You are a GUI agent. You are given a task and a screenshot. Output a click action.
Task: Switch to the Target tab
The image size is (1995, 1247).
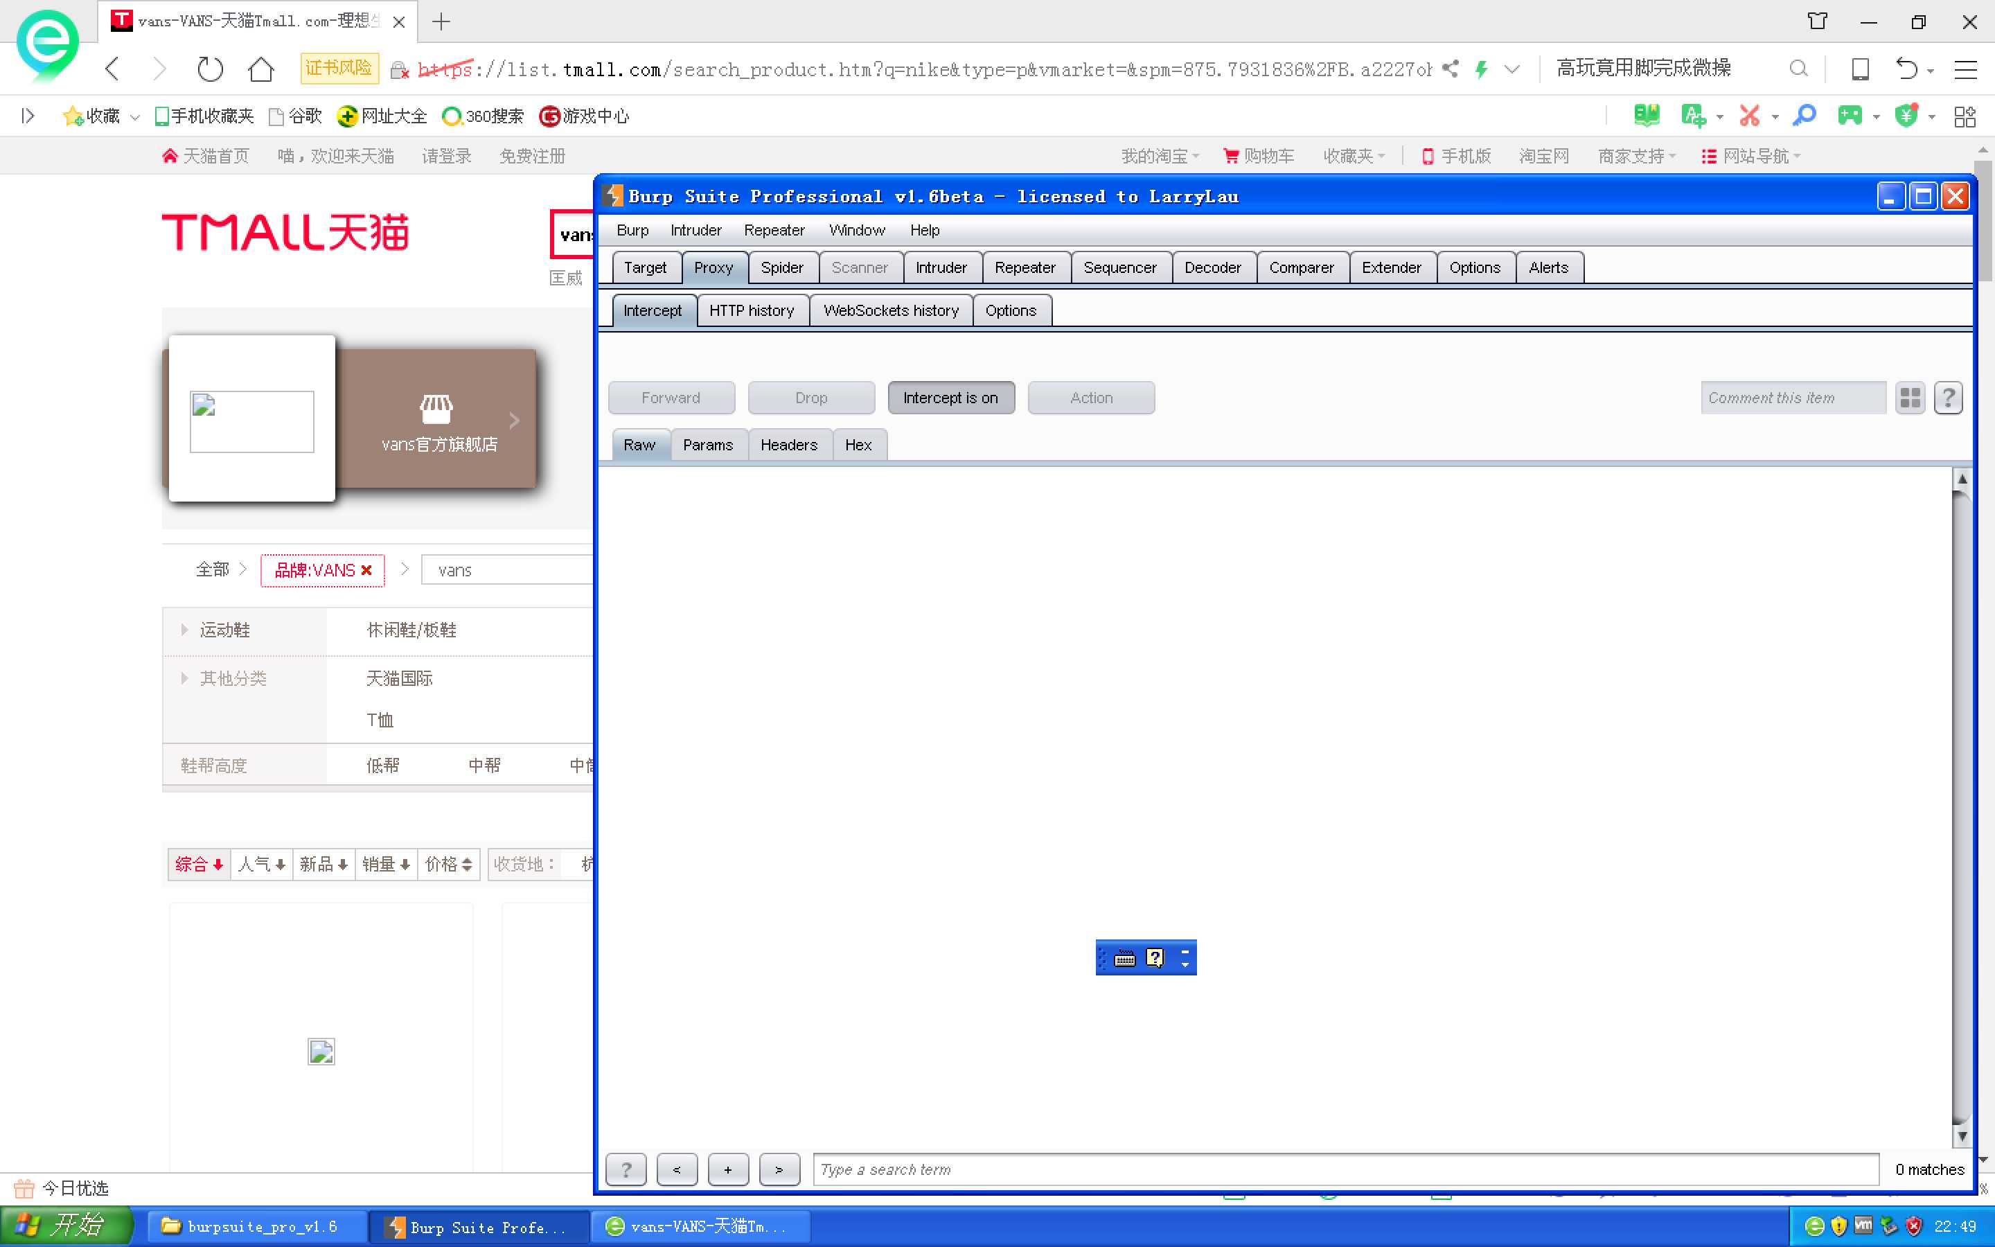[646, 267]
